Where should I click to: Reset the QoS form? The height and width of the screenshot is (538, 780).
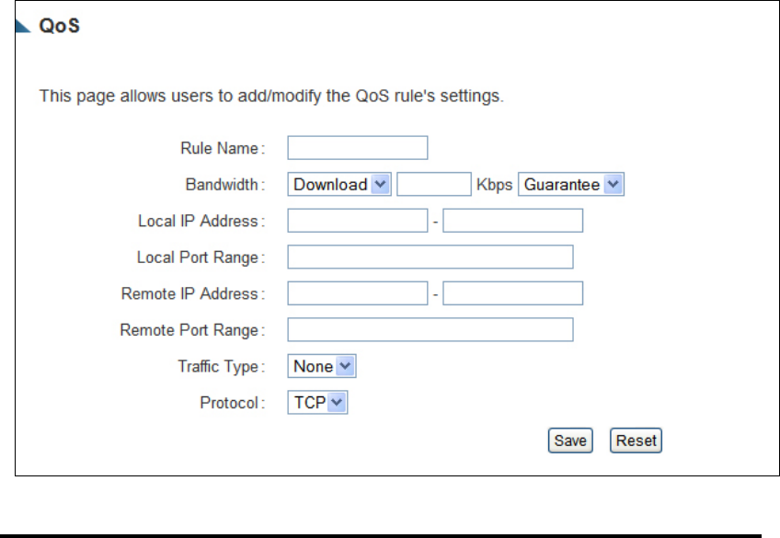click(x=636, y=441)
